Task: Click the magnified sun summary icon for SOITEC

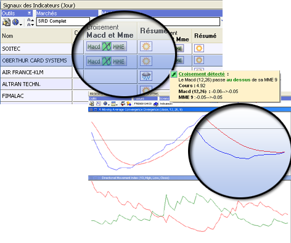Action: click(146, 46)
